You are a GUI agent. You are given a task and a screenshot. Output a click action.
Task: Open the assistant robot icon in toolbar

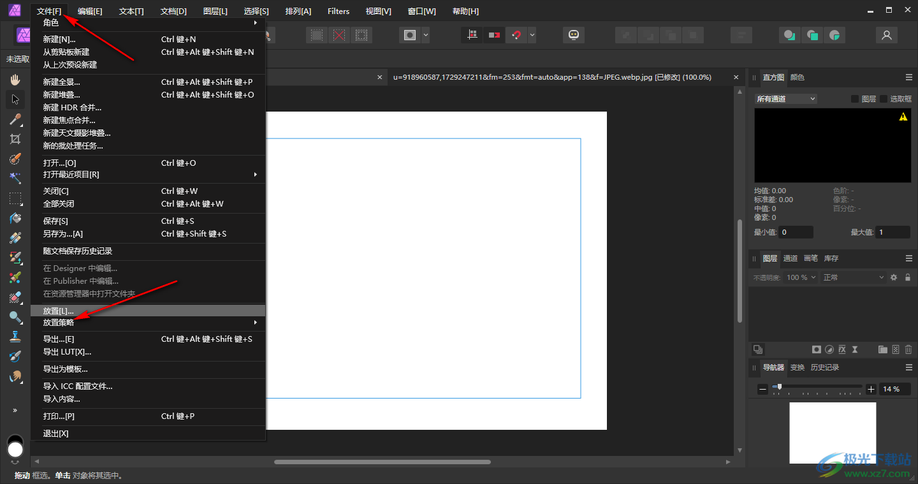pyautogui.click(x=573, y=35)
